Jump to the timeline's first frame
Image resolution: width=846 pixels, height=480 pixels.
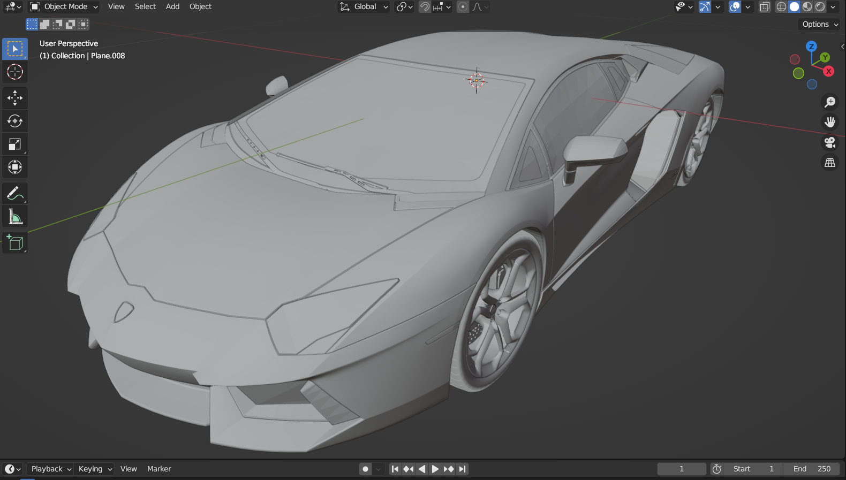[x=395, y=469]
